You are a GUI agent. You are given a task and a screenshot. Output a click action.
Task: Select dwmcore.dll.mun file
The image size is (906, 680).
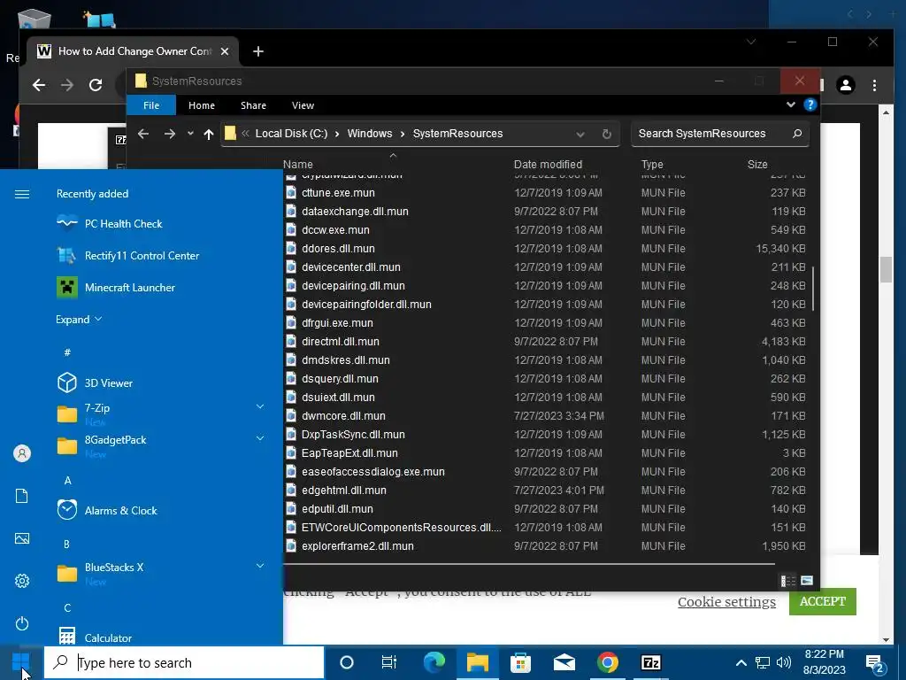343,416
